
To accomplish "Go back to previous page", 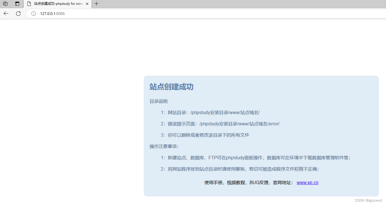I will click(x=6, y=14).
